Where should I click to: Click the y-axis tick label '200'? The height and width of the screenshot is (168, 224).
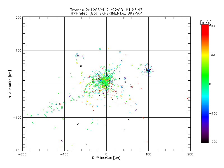[x=18, y=18]
